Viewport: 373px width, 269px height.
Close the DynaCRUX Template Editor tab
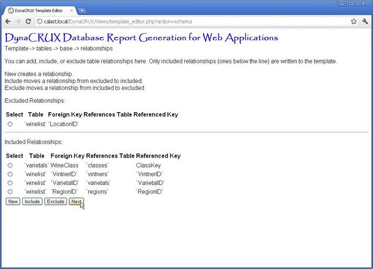coord(71,11)
